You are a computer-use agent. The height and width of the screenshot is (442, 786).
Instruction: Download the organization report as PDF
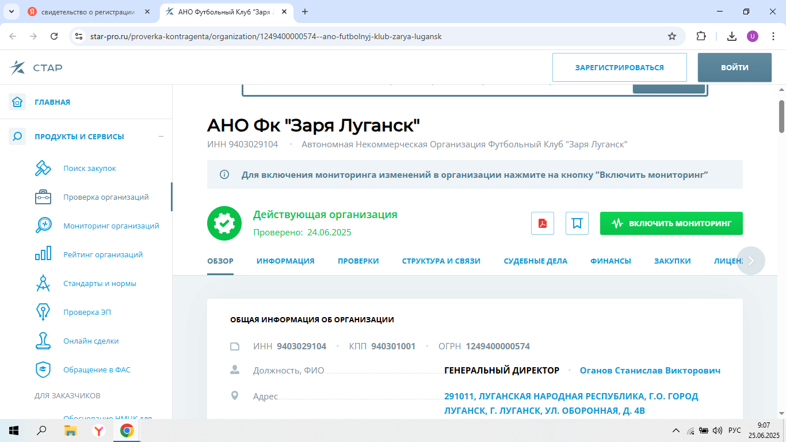tap(542, 223)
